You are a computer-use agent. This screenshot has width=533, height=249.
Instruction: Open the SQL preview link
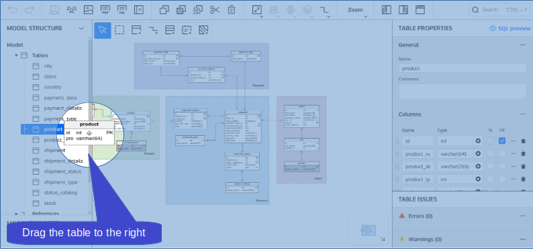click(510, 29)
